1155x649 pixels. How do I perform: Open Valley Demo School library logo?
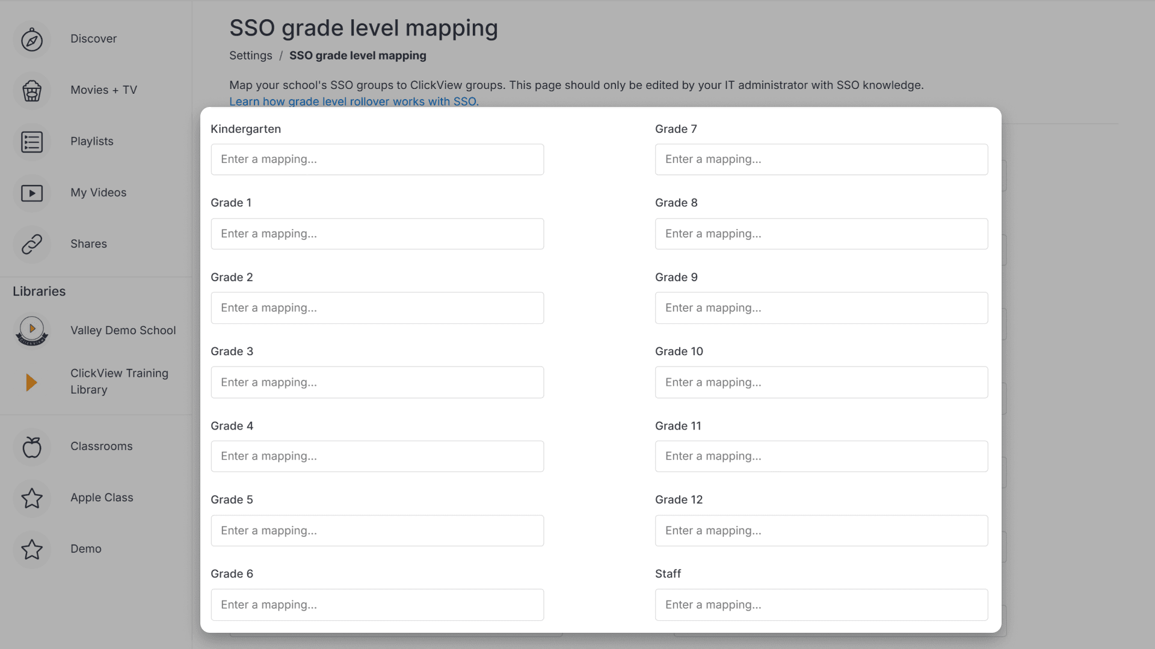(32, 331)
